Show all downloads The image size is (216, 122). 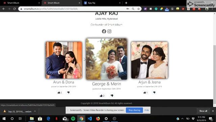(x=203, y=111)
